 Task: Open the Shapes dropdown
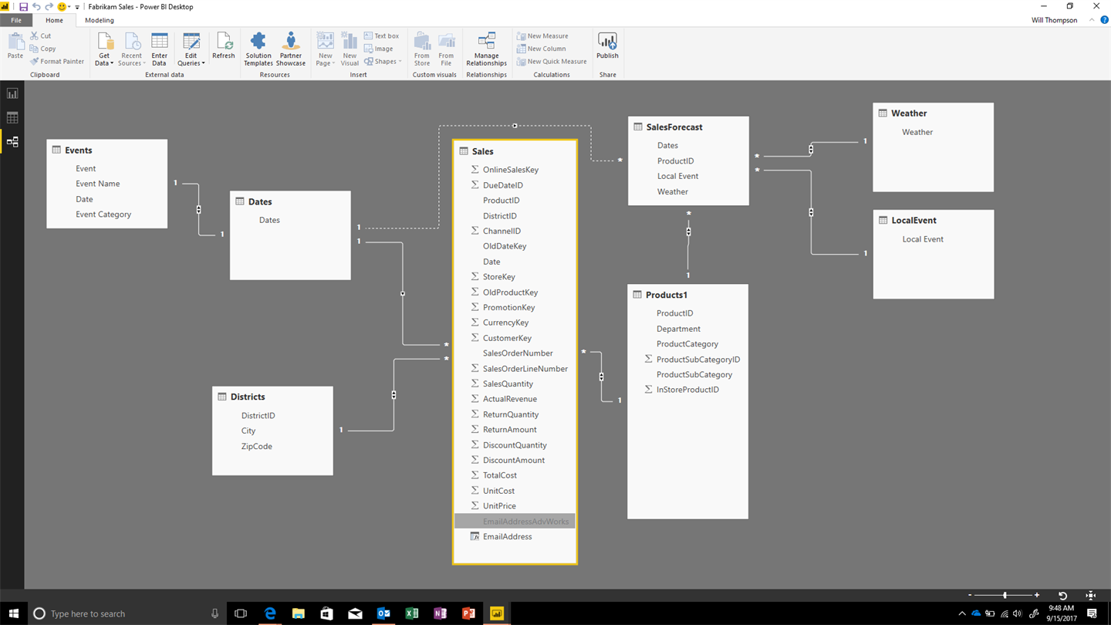click(x=383, y=62)
